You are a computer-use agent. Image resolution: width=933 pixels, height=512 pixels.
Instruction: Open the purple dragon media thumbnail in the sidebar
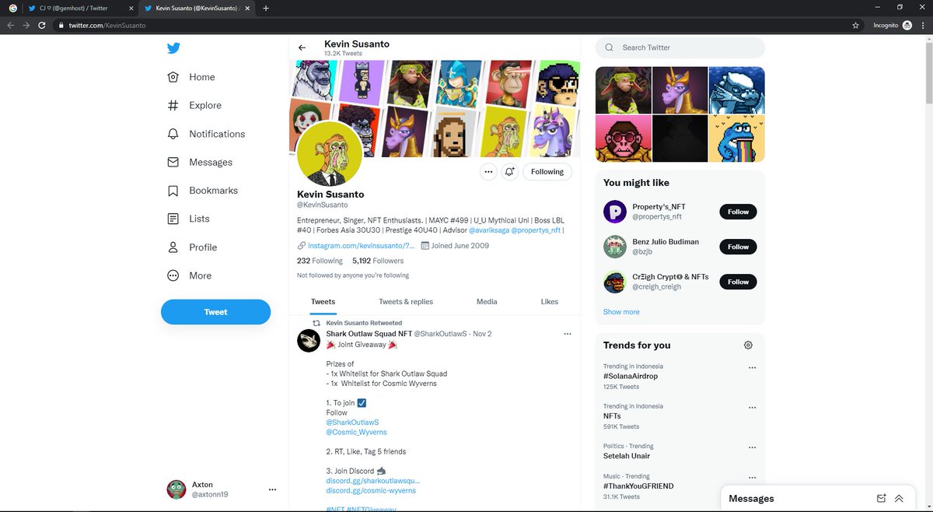click(x=680, y=90)
